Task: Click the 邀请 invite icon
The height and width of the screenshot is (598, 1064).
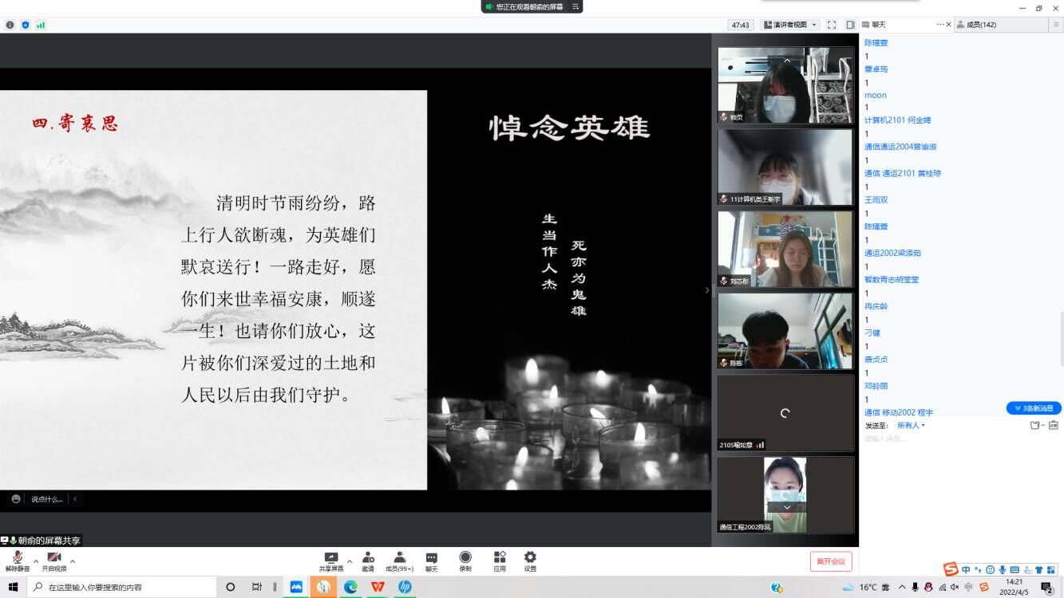Action: click(x=368, y=560)
